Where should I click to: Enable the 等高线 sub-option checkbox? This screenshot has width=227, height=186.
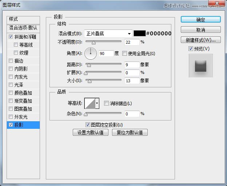[x=16, y=44]
